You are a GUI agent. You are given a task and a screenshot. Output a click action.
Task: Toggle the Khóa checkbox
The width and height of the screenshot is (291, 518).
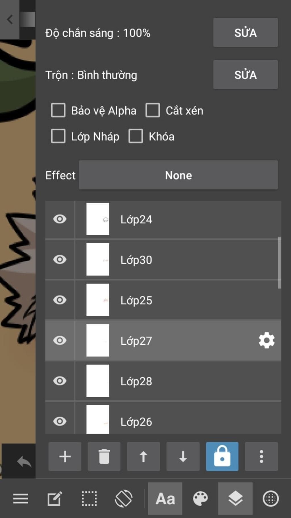136,136
